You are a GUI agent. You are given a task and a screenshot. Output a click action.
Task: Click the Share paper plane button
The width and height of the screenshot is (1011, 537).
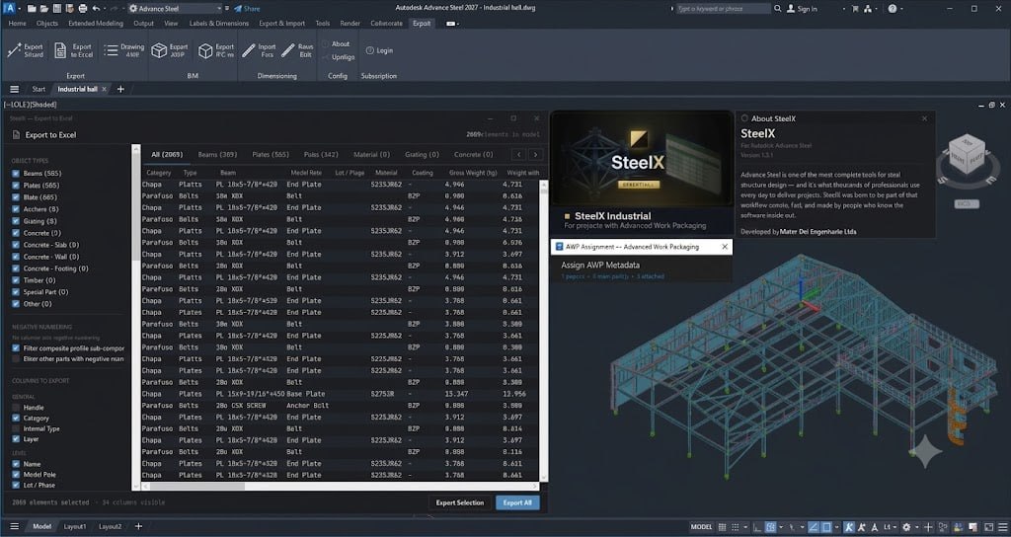tap(247, 8)
